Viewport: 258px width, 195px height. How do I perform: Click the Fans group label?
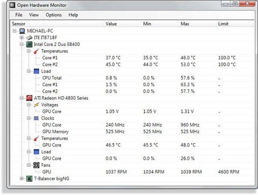[x=46, y=165]
